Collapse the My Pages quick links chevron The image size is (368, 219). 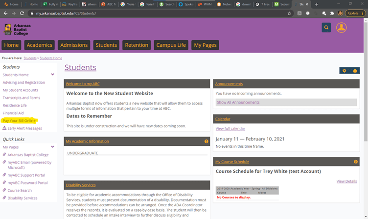coord(52,147)
